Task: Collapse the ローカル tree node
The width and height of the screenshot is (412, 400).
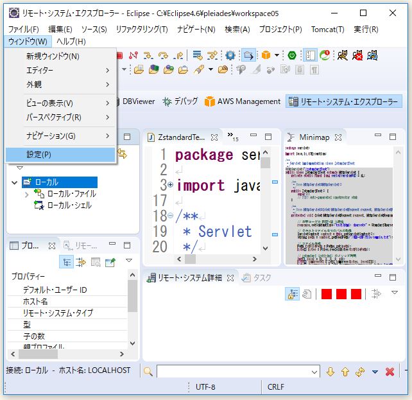Action: [15, 182]
